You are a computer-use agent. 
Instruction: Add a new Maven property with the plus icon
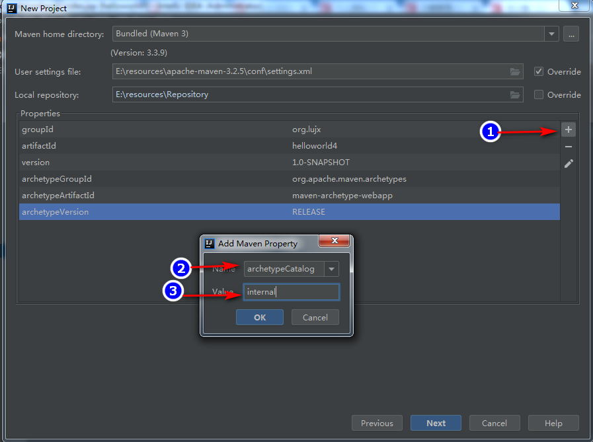pos(568,129)
